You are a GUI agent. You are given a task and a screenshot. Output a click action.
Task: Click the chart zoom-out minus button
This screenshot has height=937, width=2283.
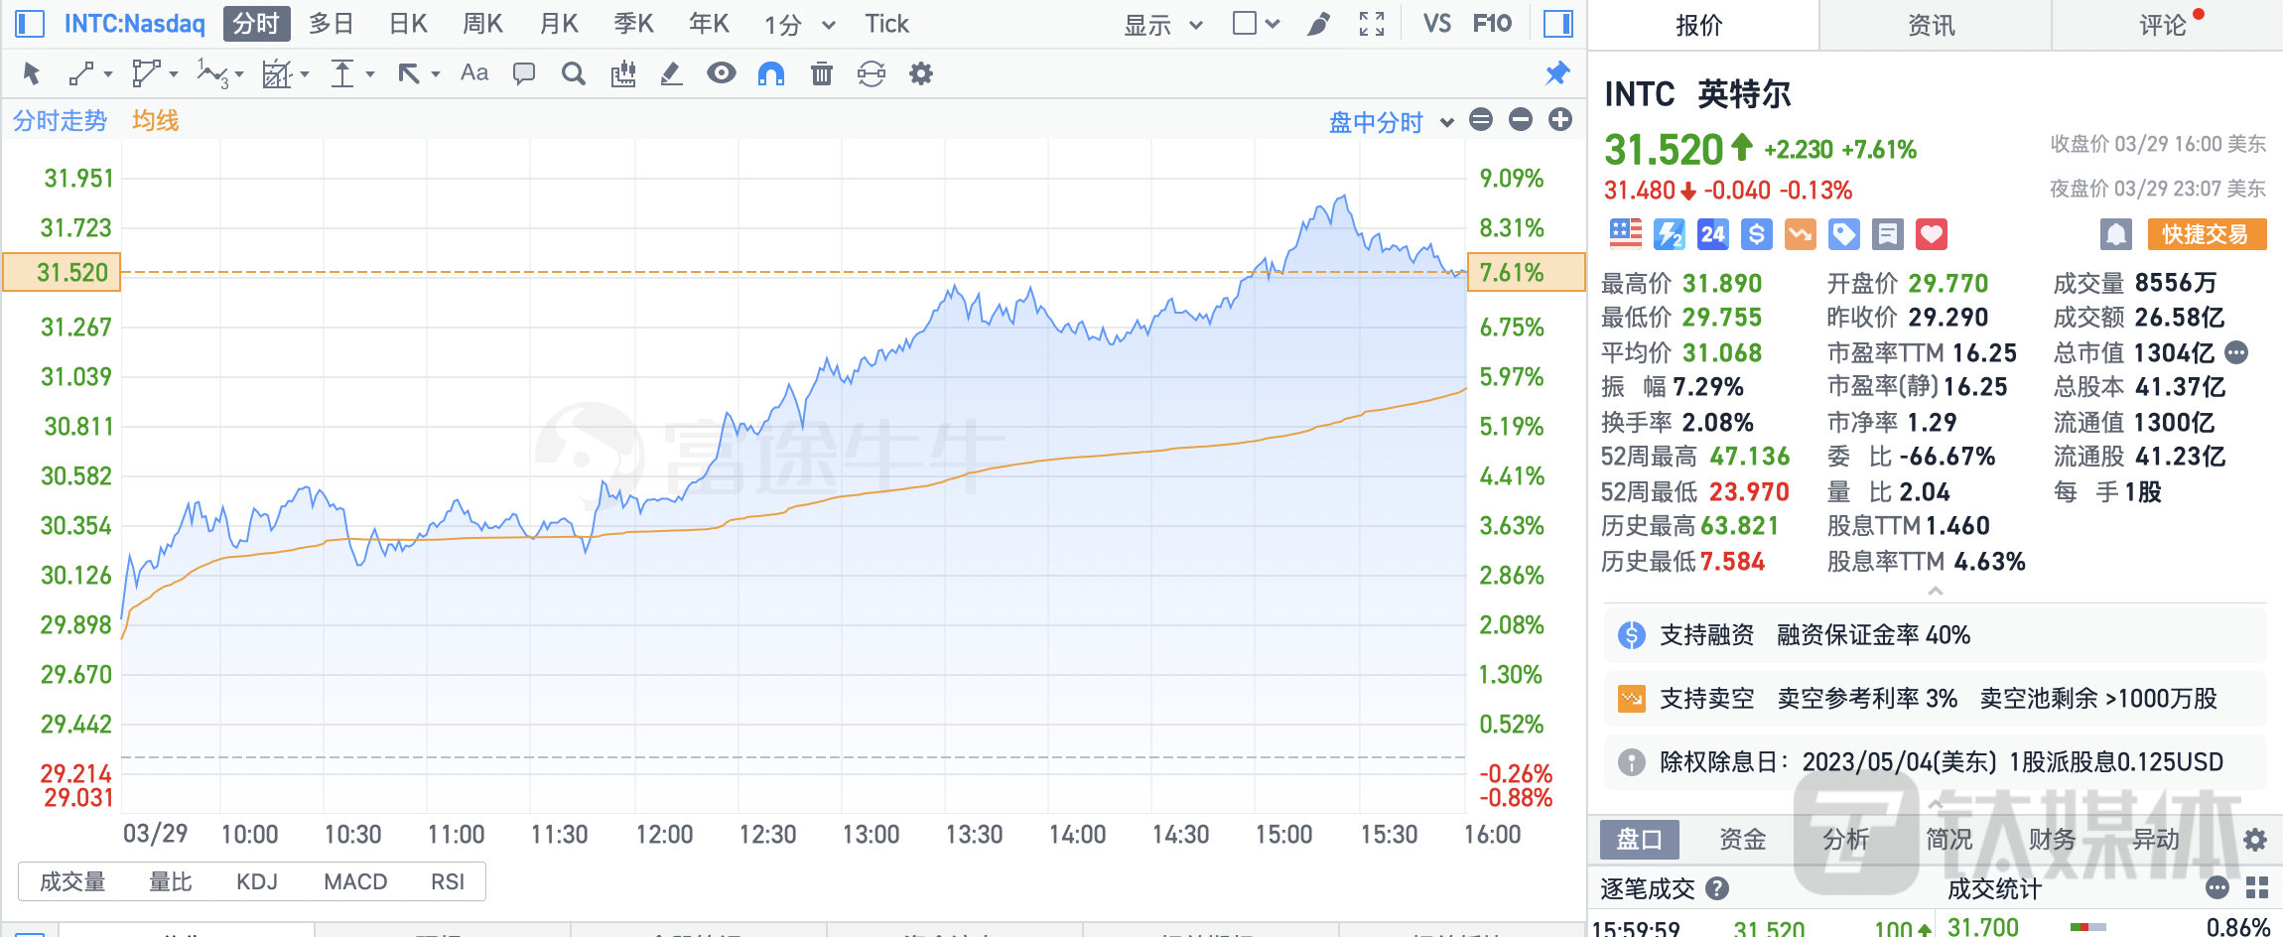point(1521,120)
